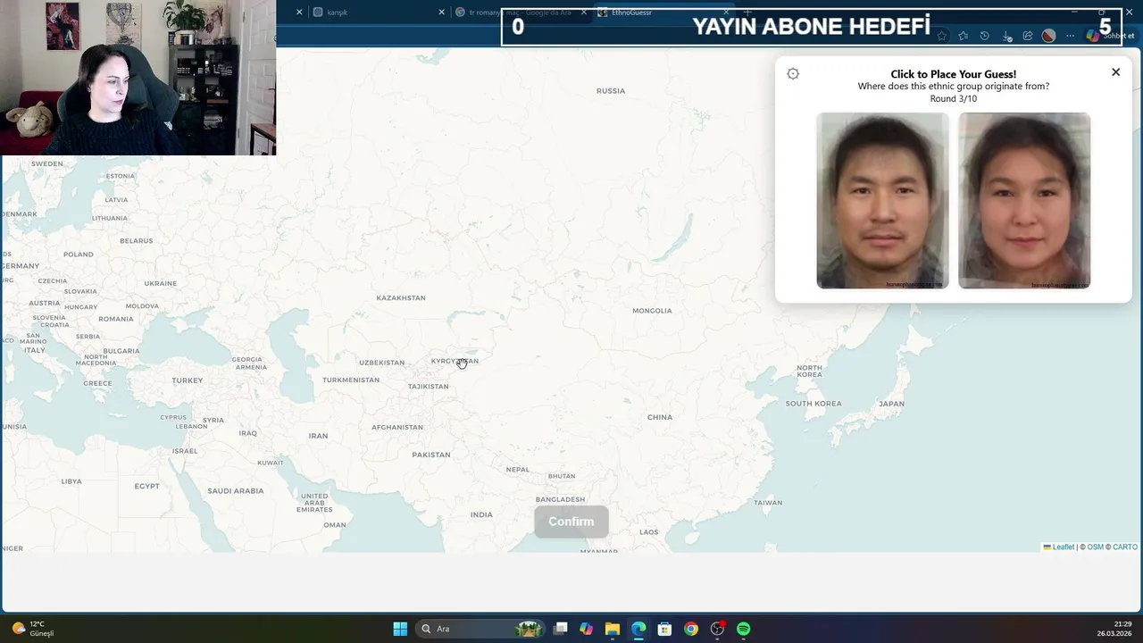This screenshot has height=643, width=1143.
Task: Place guess on SOUTH KOREA map label
Action: [813, 404]
